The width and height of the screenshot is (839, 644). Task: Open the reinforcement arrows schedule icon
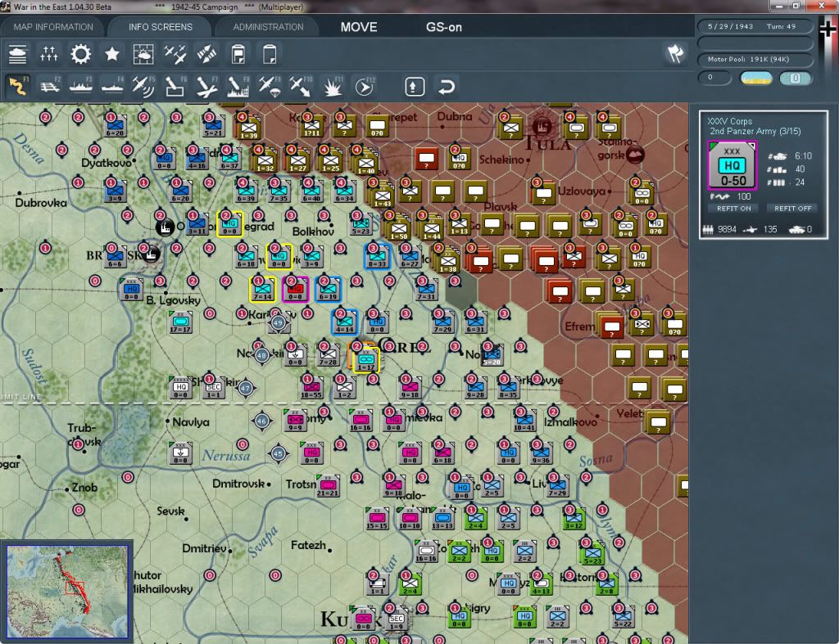(x=206, y=55)
